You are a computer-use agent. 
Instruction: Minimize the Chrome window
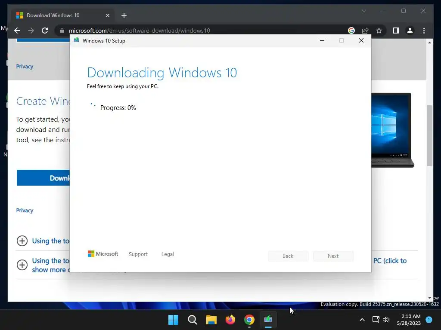(x=384, y=11)
